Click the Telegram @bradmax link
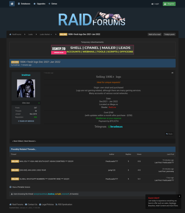 (115, 126)
